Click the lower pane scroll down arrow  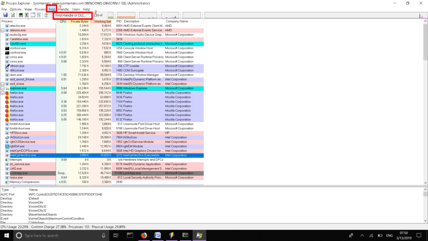425,221
